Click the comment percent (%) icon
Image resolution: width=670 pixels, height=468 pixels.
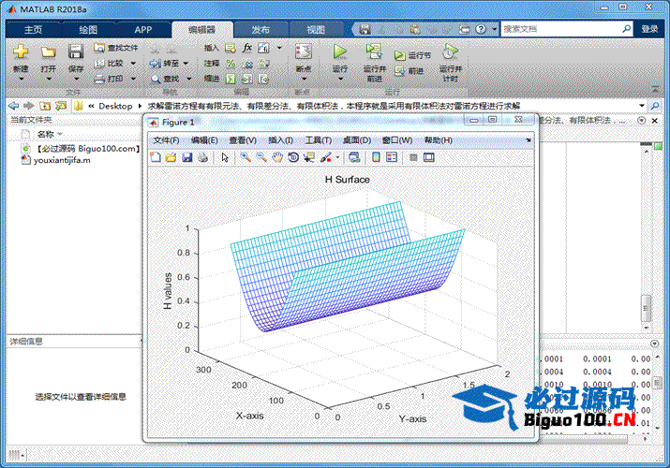[x=231, y=64]
